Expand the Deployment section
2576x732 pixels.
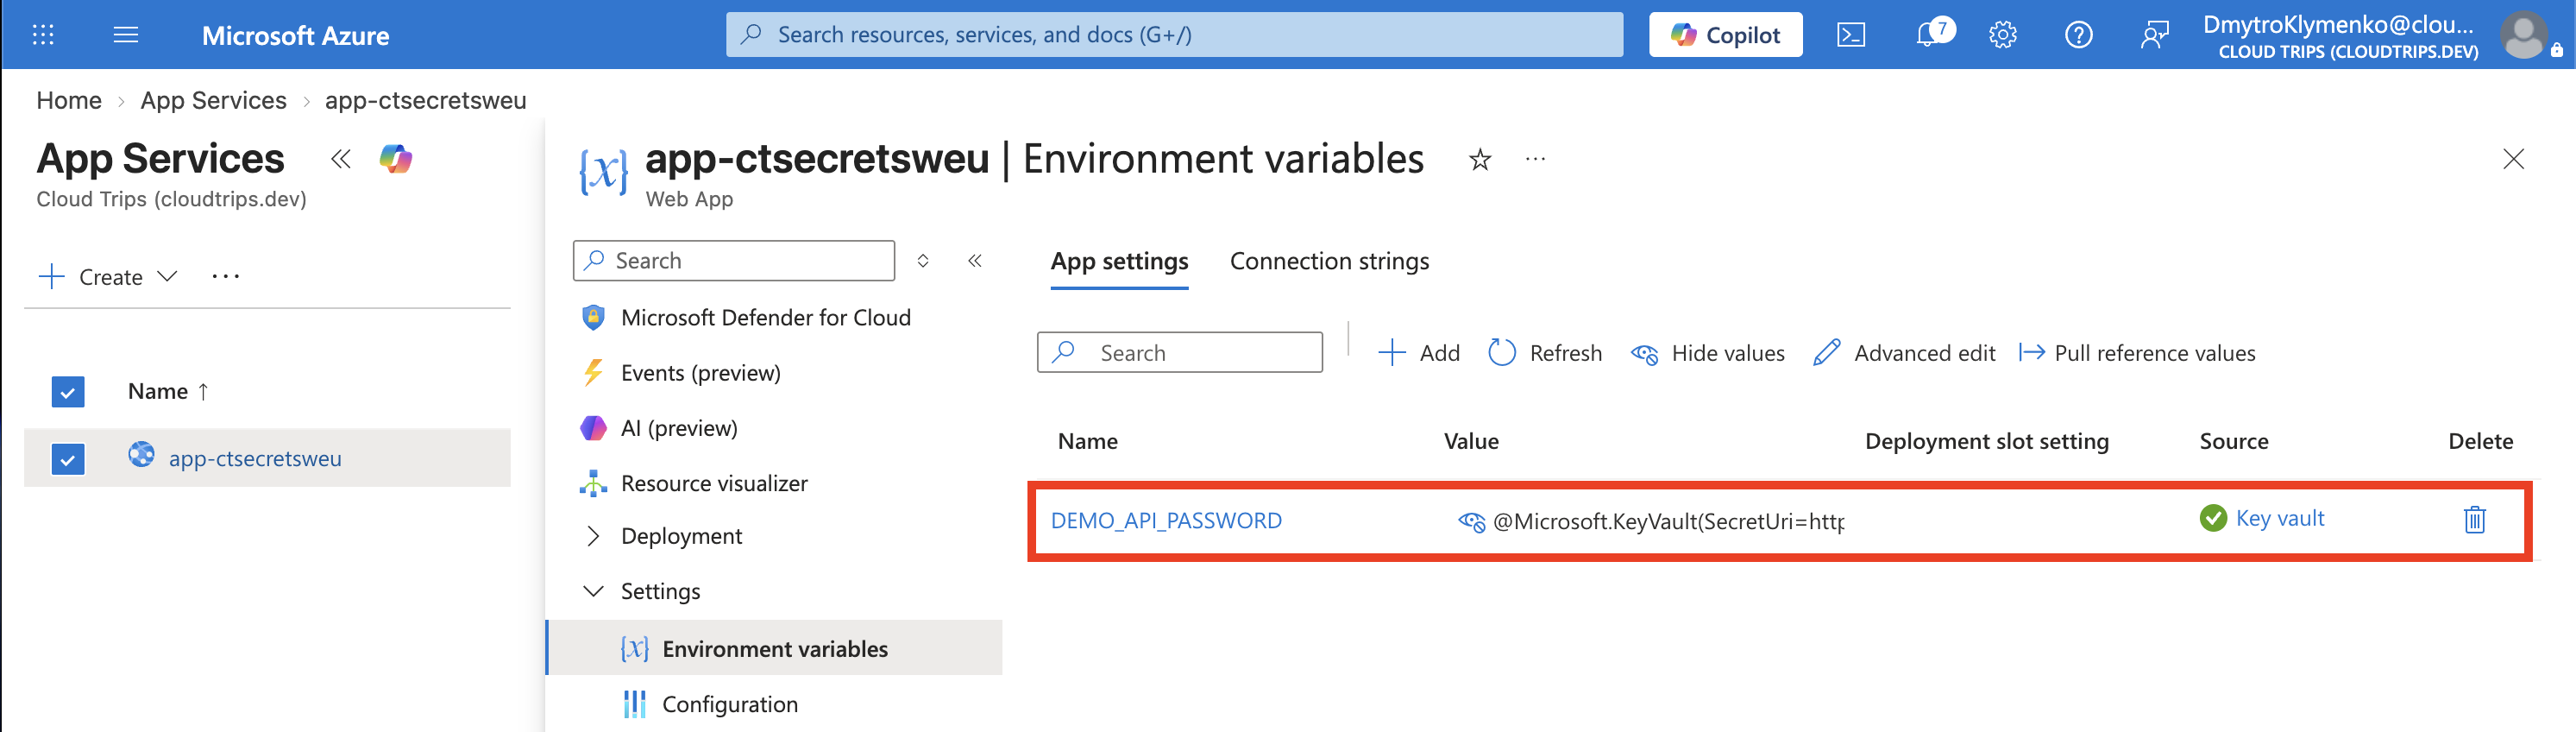[x=681, y=536]
